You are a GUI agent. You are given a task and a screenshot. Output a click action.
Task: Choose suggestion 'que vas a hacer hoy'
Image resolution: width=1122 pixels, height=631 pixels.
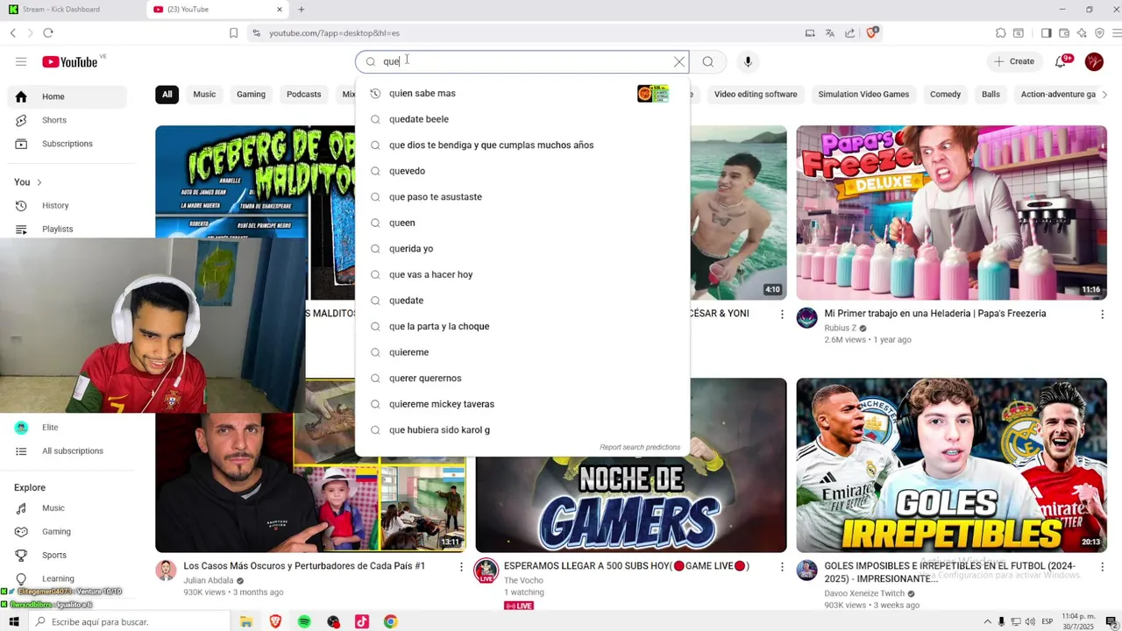522,274
